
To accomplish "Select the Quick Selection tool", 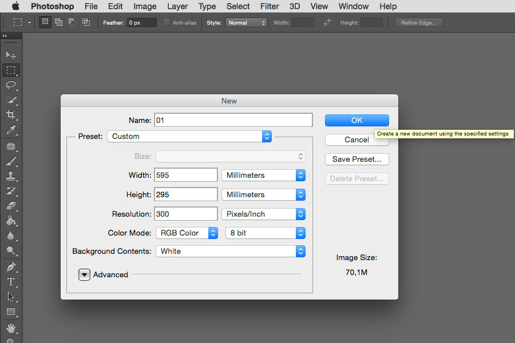I will click(x=11, y=100).
